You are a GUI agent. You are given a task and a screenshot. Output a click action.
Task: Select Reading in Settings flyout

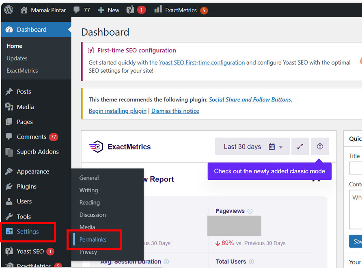pyautogui.click(x=90, y=202)
